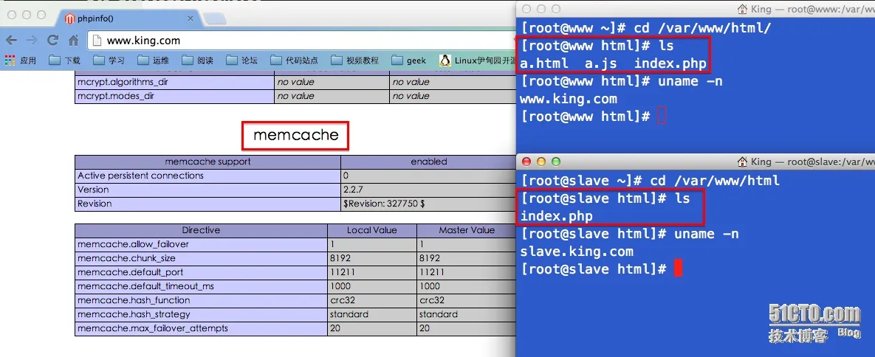Zoom the slave terminal with green button
The width and height of the screenshot is (875, 357).
click(555, 162)
